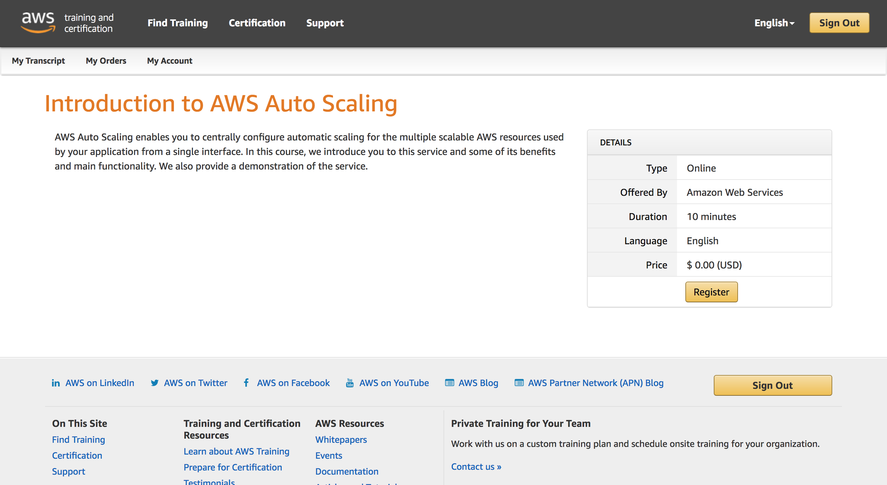Click the LinkedIn icon in the footer

tap(56, 383)
